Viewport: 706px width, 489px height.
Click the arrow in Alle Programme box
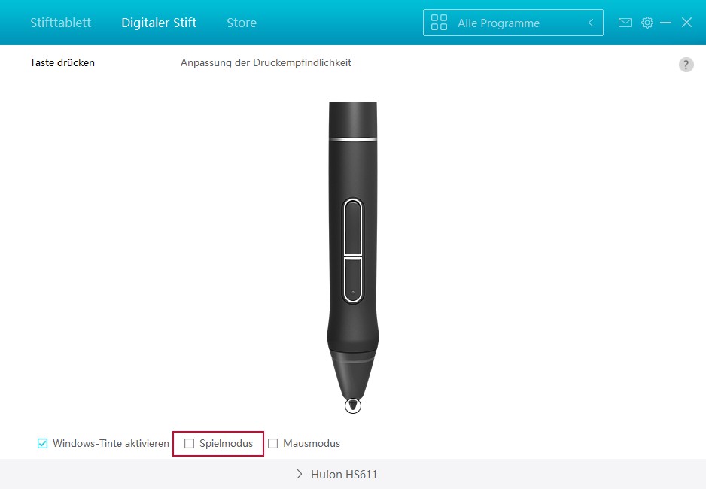591,23
